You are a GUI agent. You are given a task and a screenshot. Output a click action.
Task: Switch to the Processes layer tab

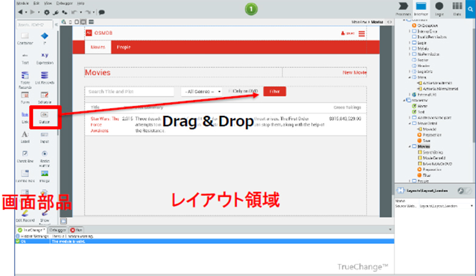(x=403, y=9)
